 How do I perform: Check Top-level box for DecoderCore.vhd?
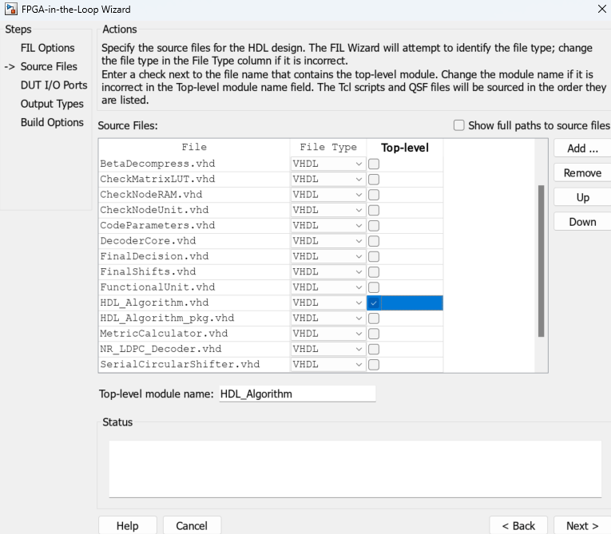click(374, 241)
